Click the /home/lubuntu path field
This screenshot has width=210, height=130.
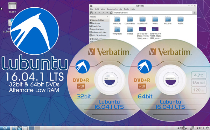(153, 13)
